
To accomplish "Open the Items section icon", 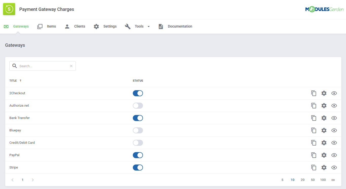I will (x=40, y=26).
